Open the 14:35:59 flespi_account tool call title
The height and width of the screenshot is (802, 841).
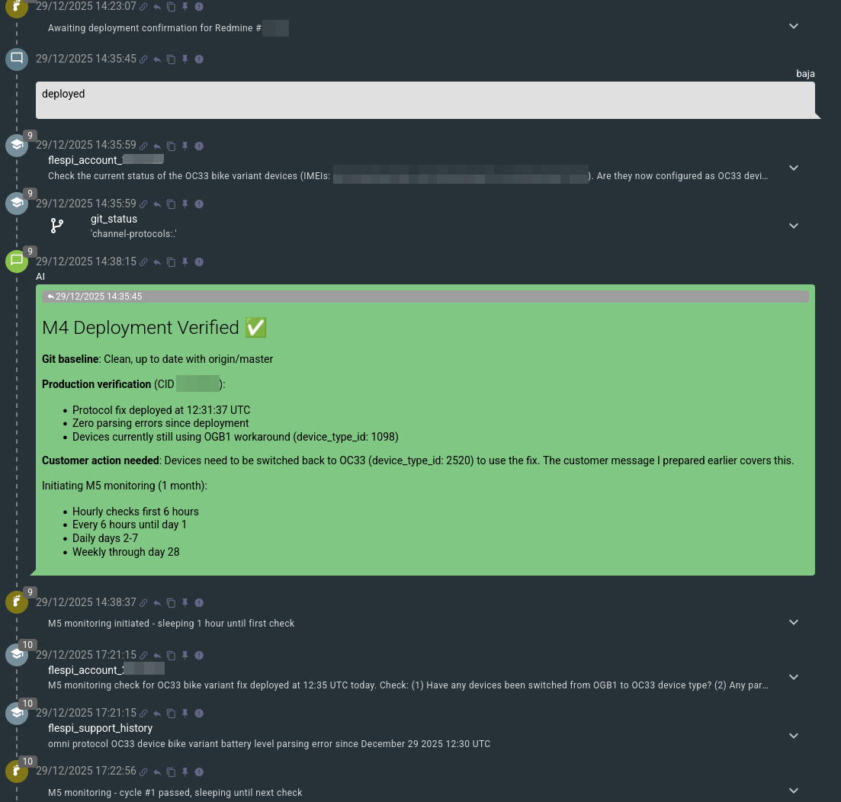[106, 160]
